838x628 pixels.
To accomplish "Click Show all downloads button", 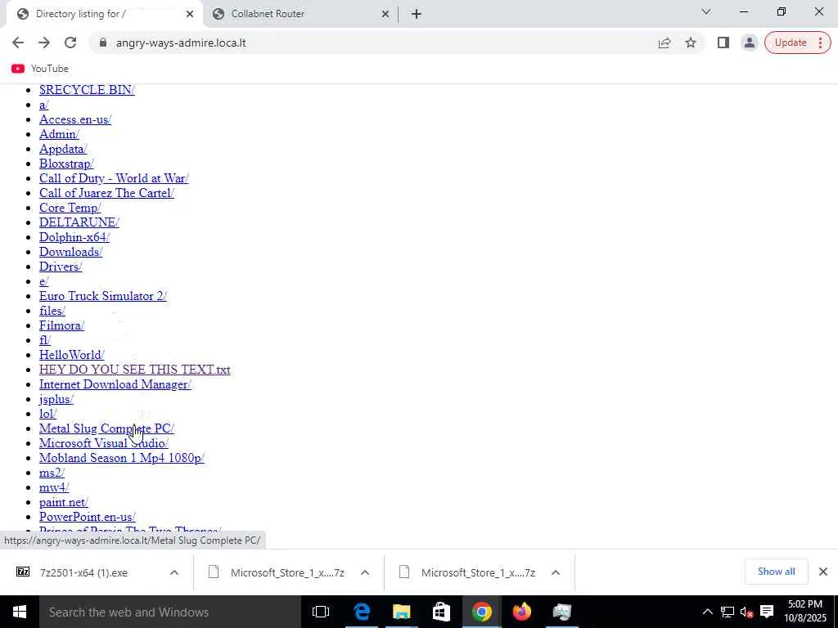I will [776, 572].
